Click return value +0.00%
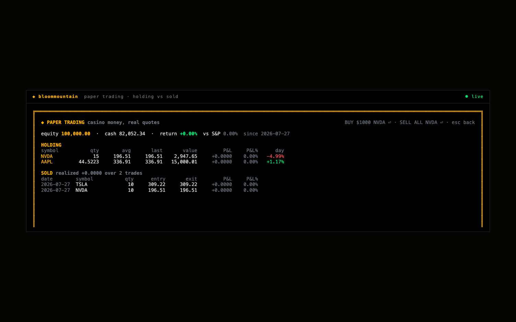 coord(189,134)
